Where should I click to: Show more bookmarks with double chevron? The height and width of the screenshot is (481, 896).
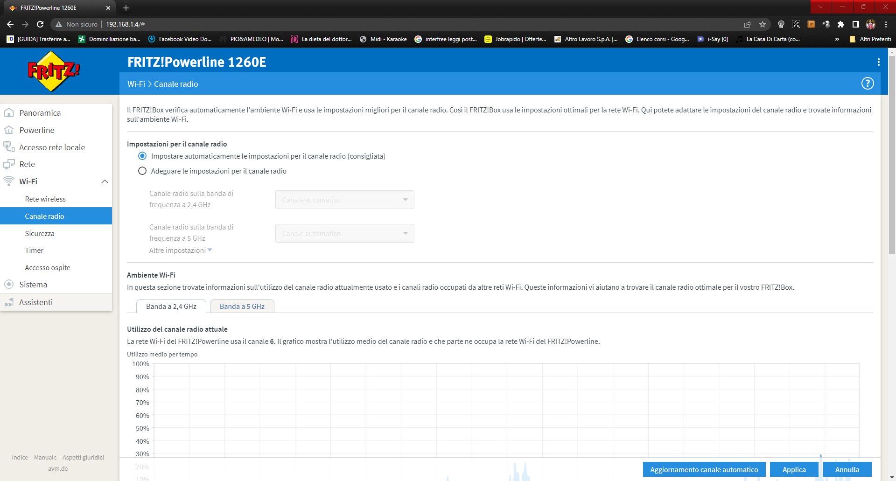pos(837,39)
